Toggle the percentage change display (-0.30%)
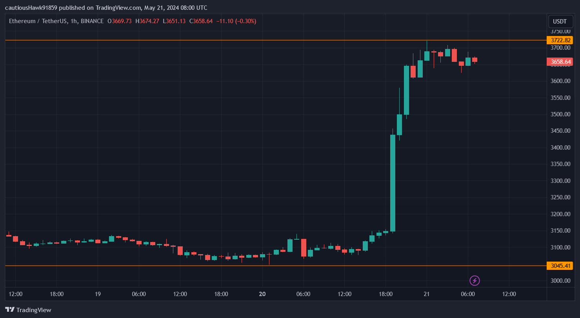This screenshot has height=318, width=580. pos(245,21)
